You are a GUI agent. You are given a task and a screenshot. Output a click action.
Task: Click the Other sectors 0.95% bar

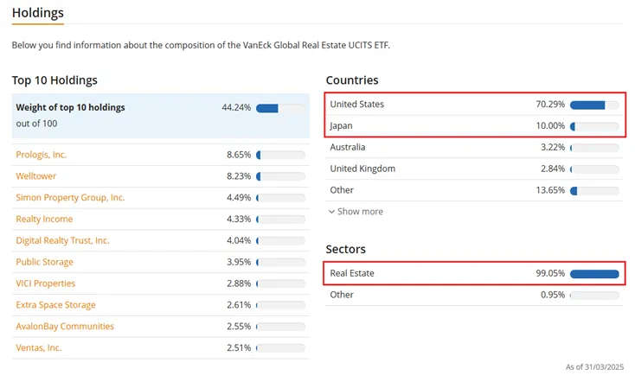click(594, 296)
